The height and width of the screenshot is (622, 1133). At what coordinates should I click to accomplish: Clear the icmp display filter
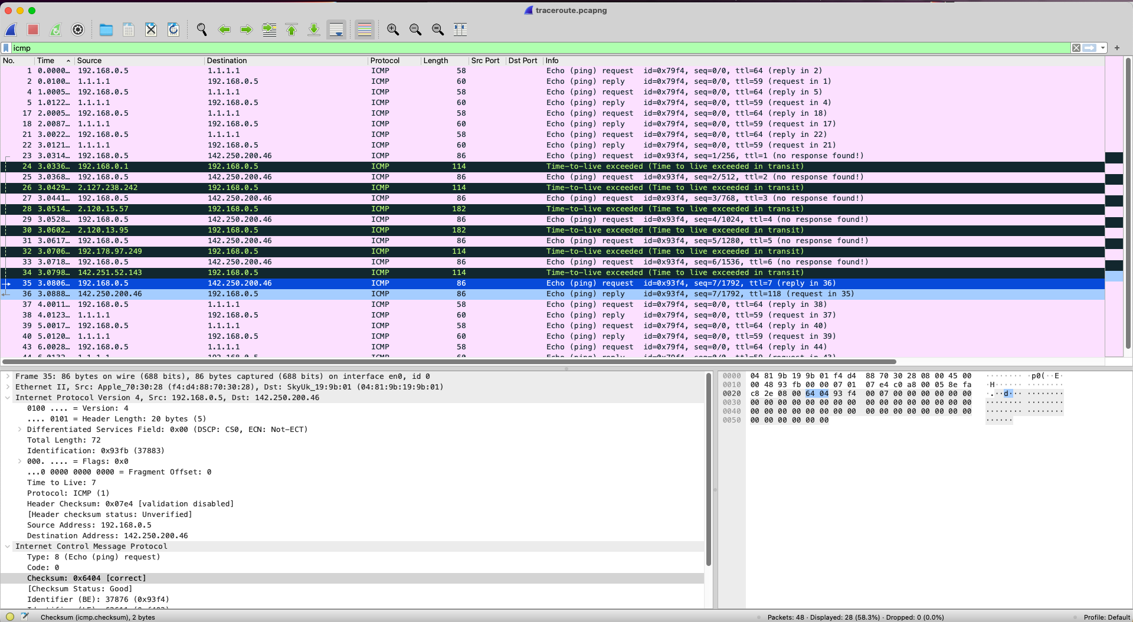point(1076,48)
